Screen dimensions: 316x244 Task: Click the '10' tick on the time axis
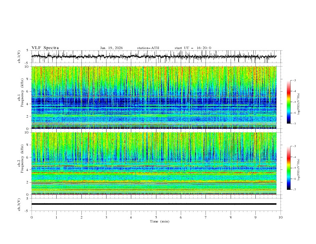pos(280,217)
